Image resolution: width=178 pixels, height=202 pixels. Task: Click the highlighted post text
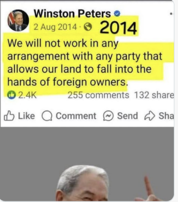click(84, 63)
